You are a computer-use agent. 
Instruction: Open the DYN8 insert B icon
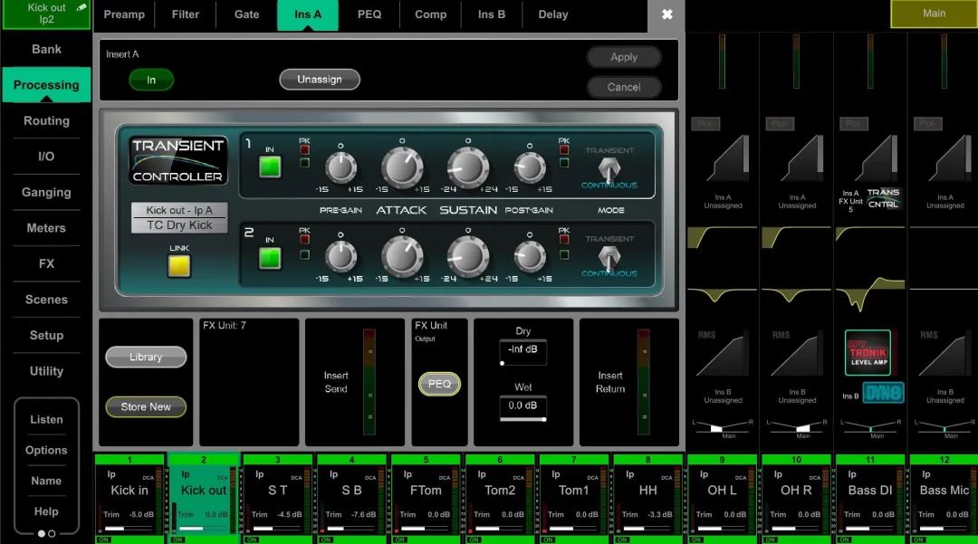(x=881, y=394)
